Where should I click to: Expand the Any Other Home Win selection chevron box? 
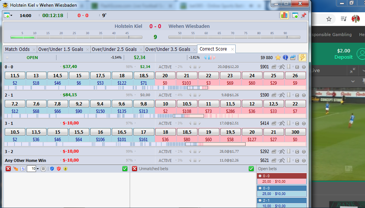[297, 160]
